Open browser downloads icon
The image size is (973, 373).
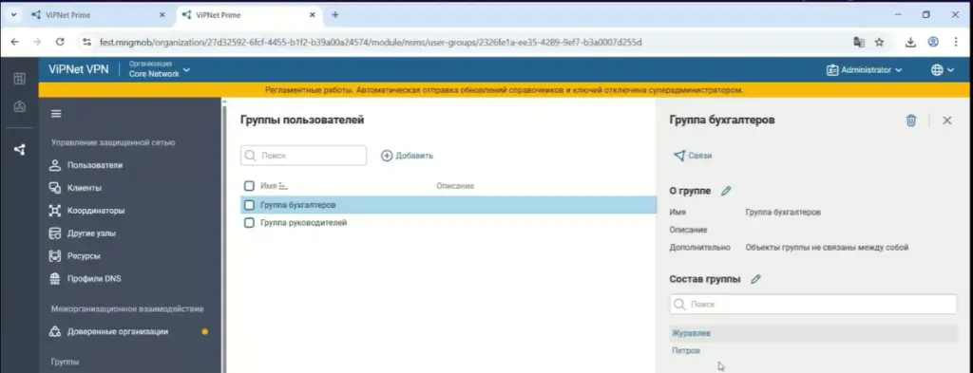pyautogui.click(x=911, y=42)
